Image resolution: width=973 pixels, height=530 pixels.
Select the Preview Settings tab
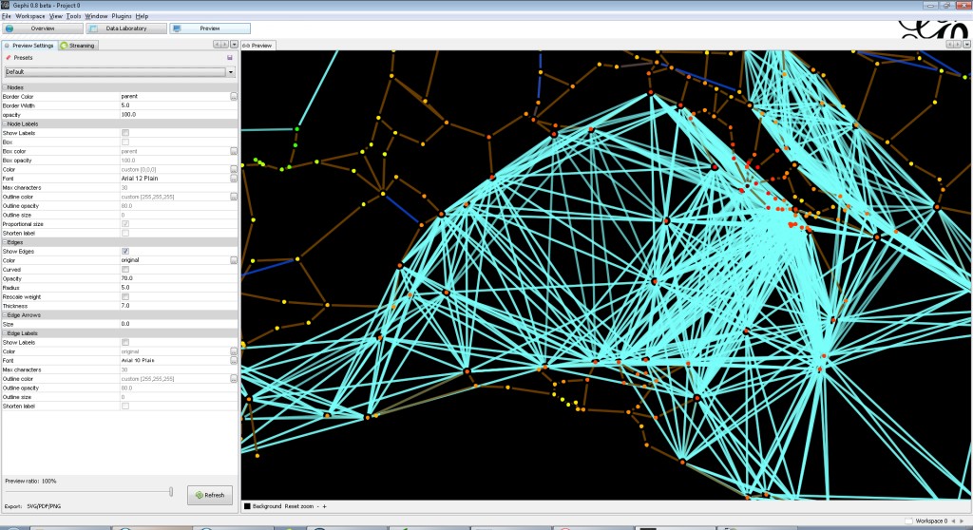click(29, 46)
